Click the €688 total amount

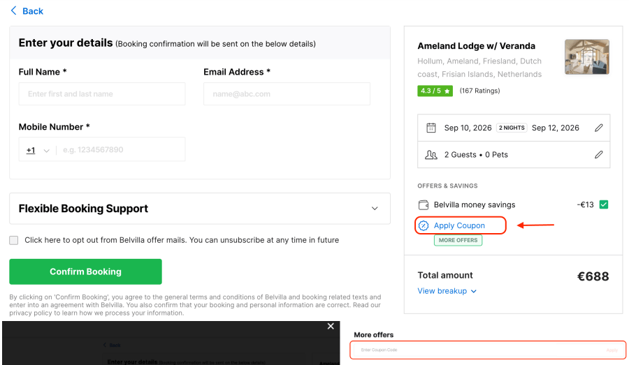(593, 276)
